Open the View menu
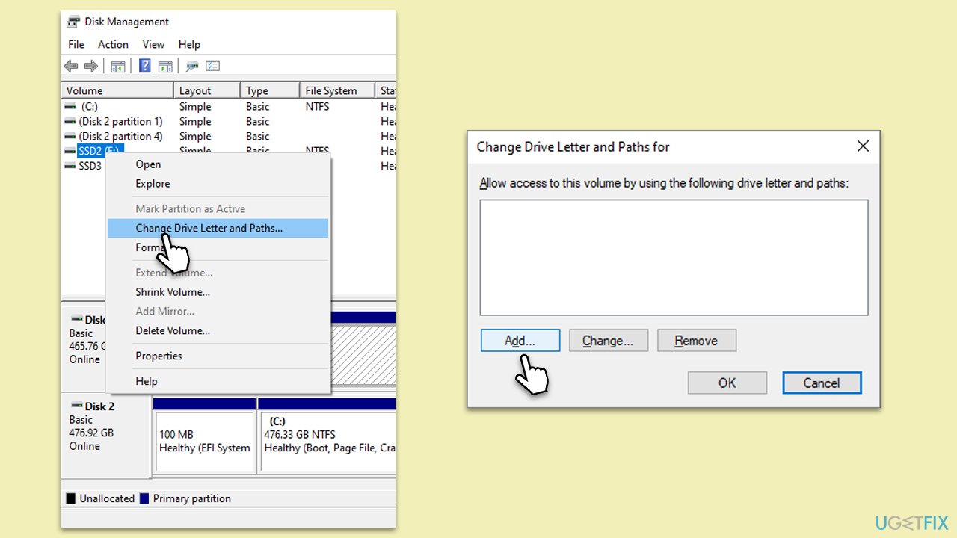957x538 pixels. pos(153,45)
